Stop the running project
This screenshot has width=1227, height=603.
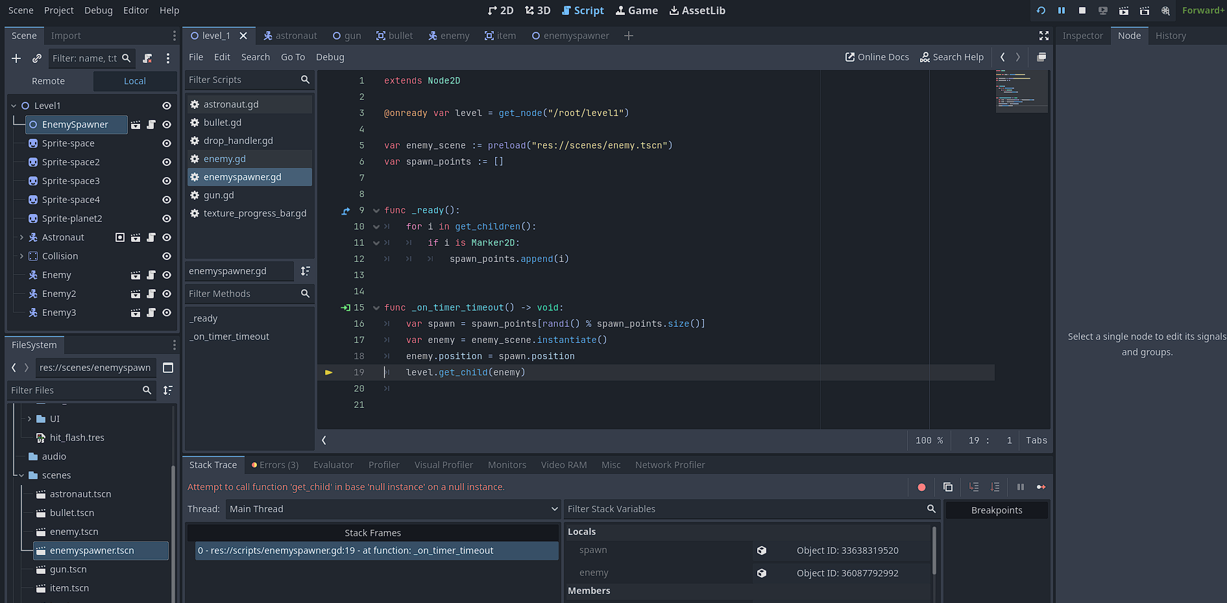(1082, 10)
